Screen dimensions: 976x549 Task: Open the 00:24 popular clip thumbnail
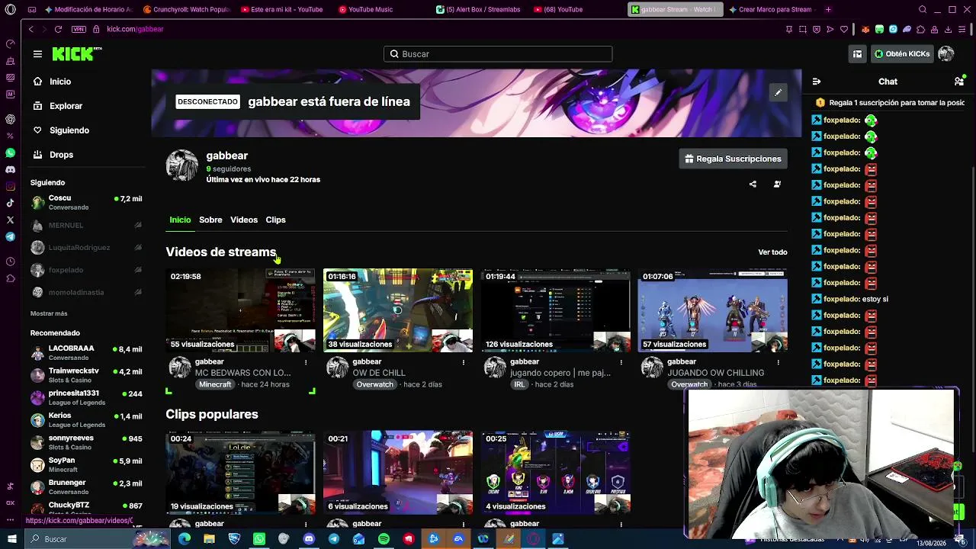240,473
